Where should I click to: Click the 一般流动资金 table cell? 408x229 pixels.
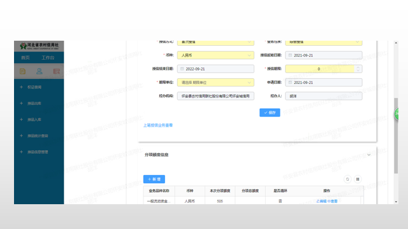[159, 201]
